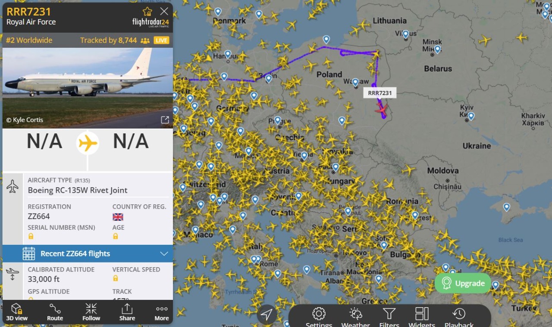Open the aircraft photo in a new window
This screenshot has height=327, width=552.
coord(165,120)
